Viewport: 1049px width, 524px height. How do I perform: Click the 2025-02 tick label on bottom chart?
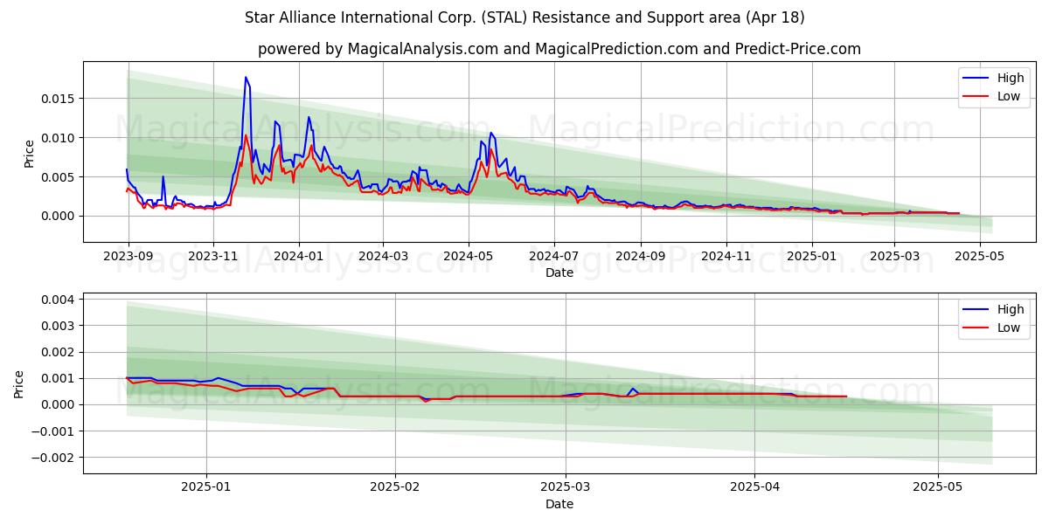click(x=395, y=487)
